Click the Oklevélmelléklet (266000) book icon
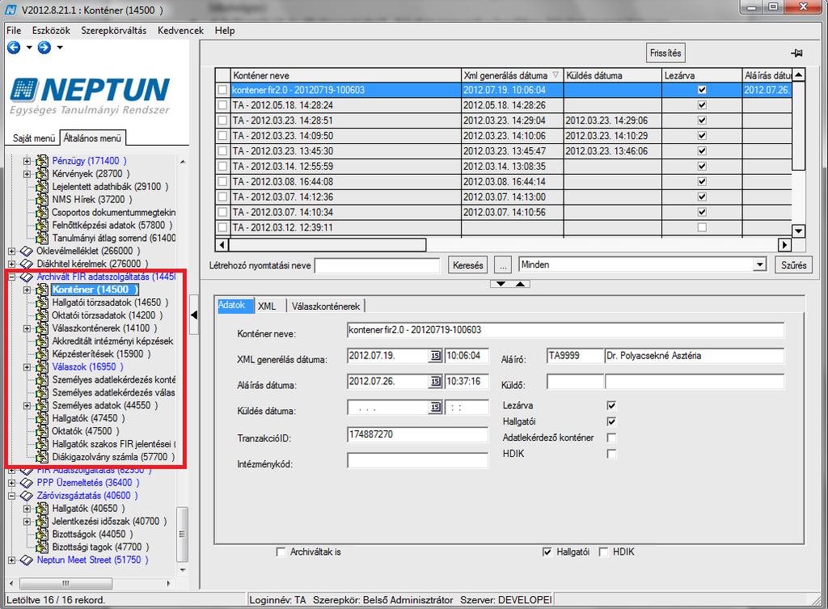Screen dimensions: 828x609 coord(27,251)
